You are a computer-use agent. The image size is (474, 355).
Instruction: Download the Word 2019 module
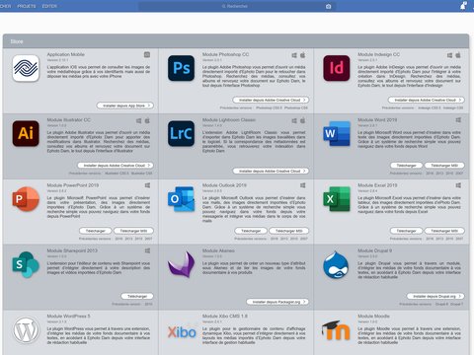tap(406, 166)
